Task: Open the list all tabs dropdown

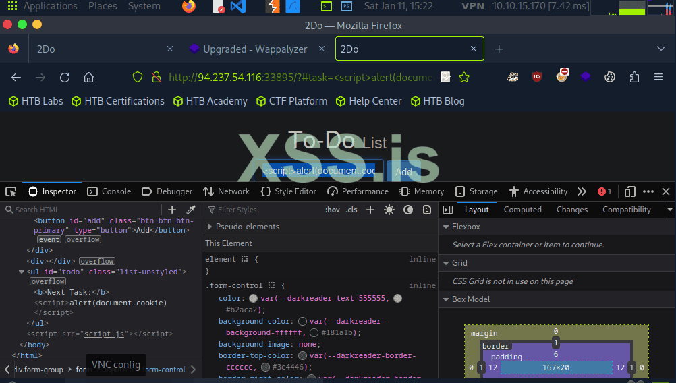Action: (661, 49)
